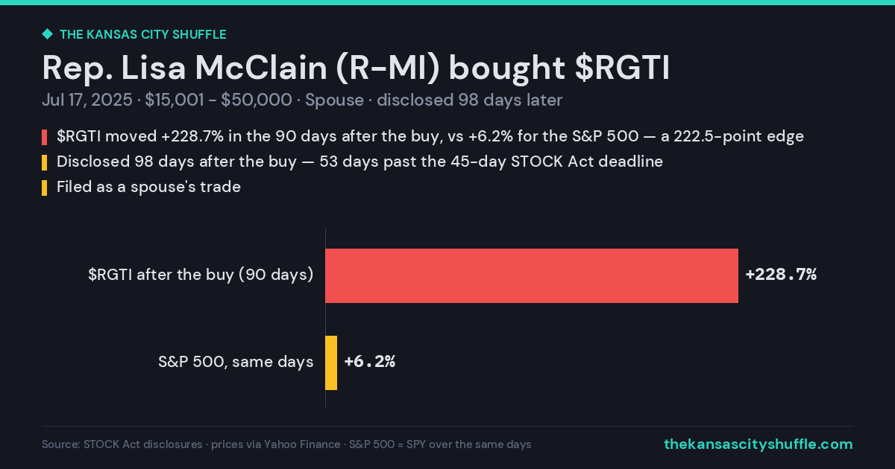Click the 222.5-point edge summary line

pos(430,137)
